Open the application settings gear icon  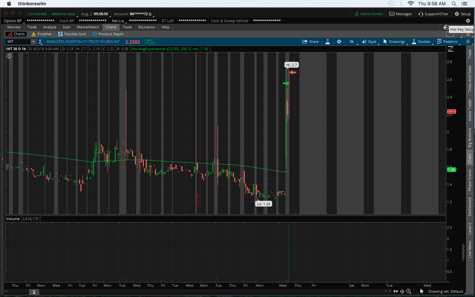(468, 21)
